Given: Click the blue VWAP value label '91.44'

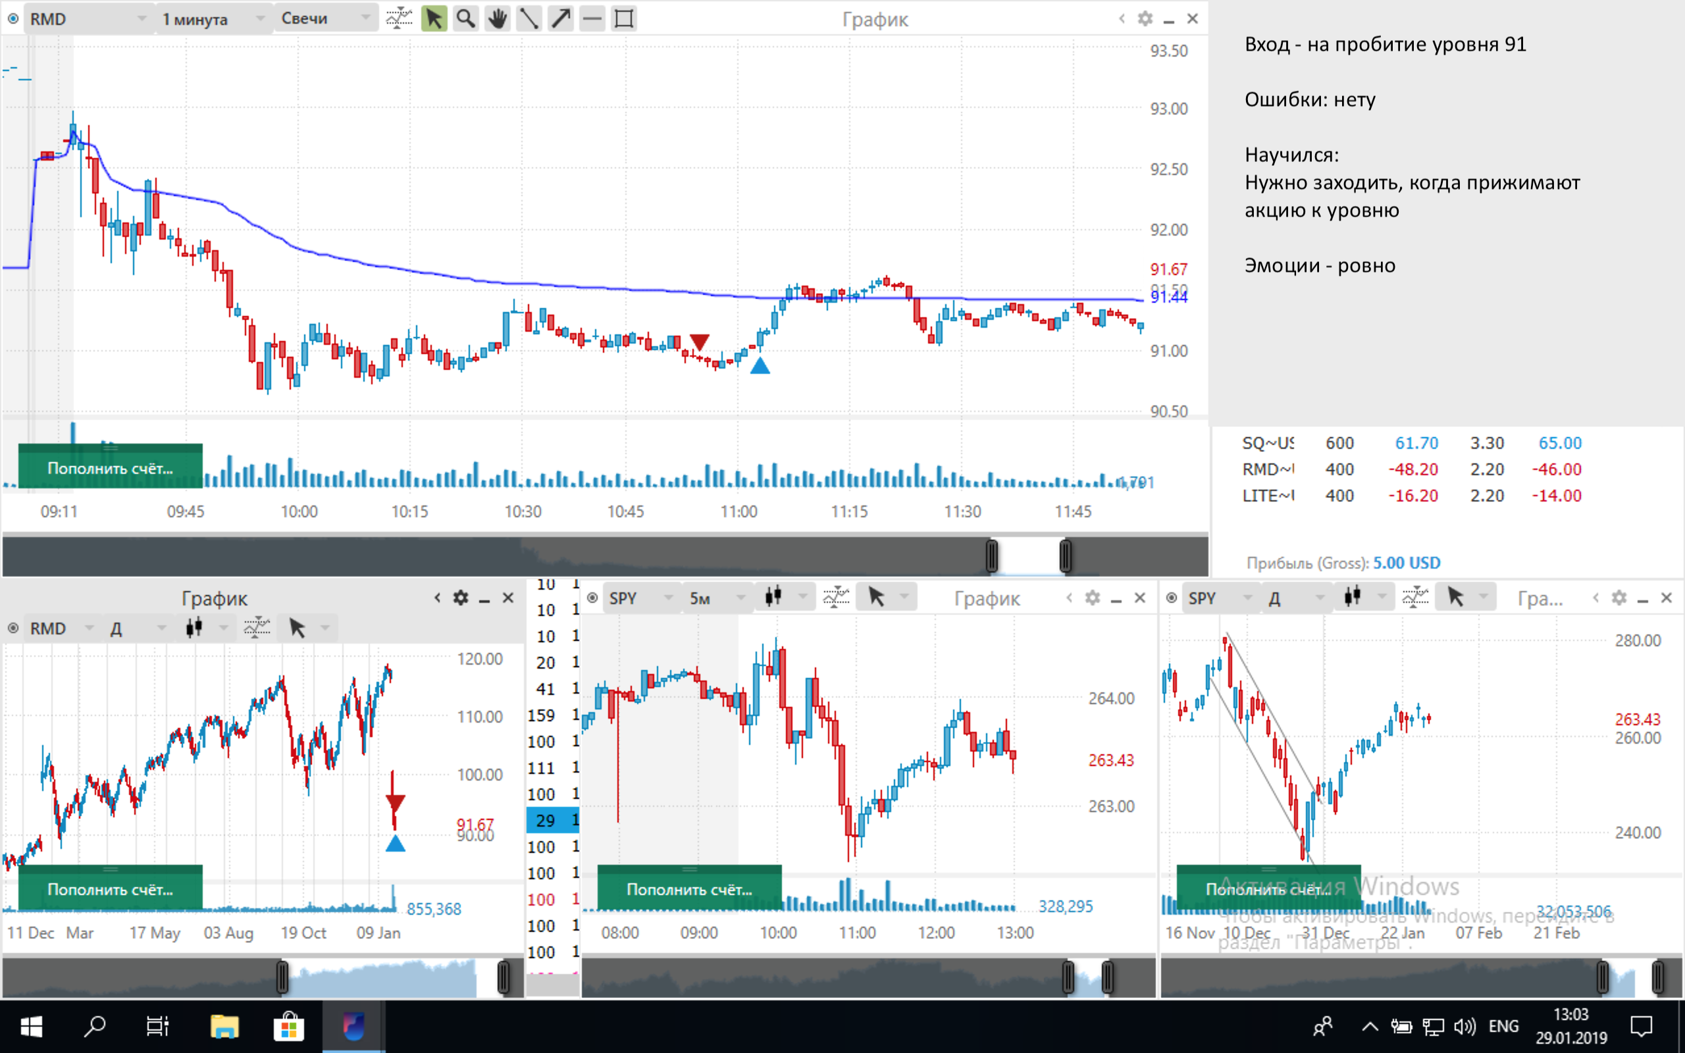Looking at the screenshot, I should [1168, 297].
